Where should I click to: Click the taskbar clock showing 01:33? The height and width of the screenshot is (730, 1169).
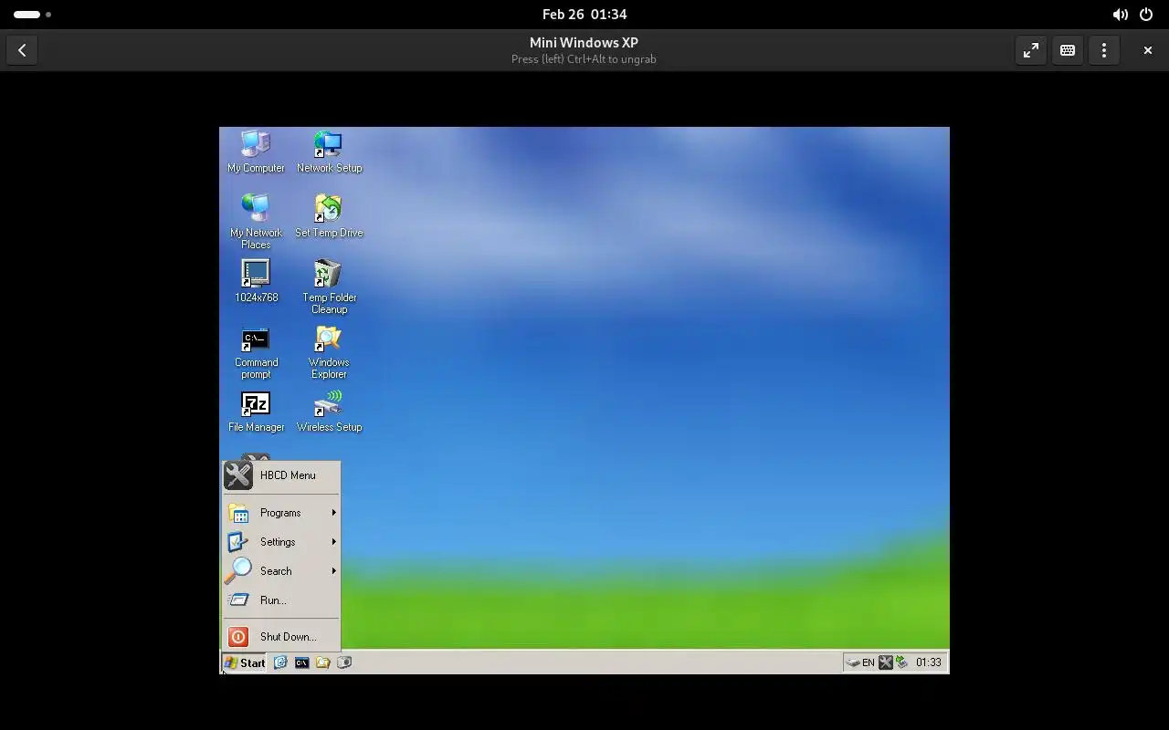pos(928,662)
